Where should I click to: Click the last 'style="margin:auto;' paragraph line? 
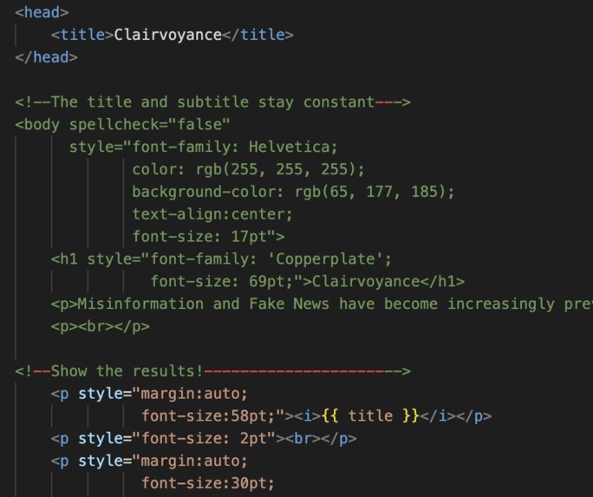pyautogui.click(x=149, y=461)
